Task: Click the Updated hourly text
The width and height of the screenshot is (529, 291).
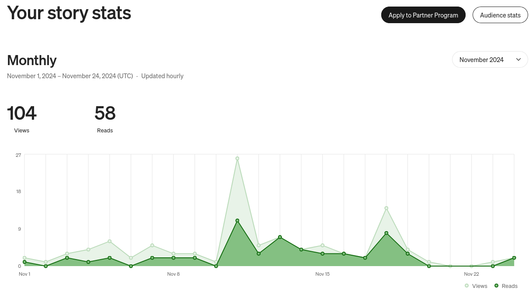Action: click(162, 76)
